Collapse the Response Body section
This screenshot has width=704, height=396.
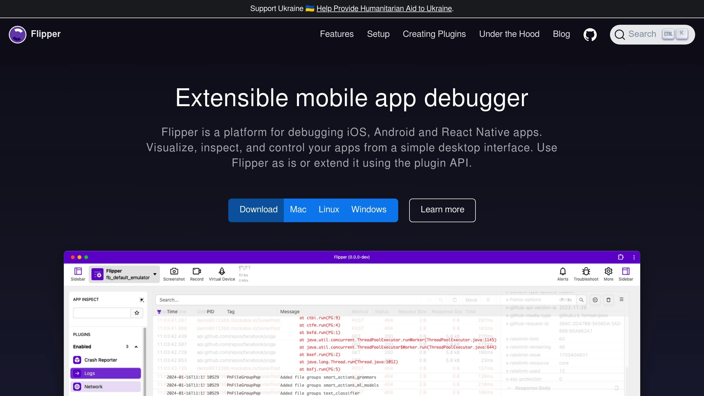coord(509,388)
